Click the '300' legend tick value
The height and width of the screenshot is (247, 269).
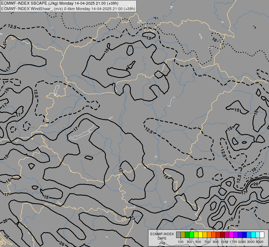pyautogui.click(x=189, y=242)
